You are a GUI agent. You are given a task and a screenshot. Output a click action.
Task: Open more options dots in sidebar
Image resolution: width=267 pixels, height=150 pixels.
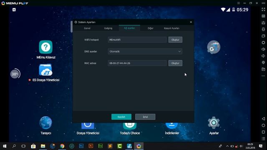[263, 76]
